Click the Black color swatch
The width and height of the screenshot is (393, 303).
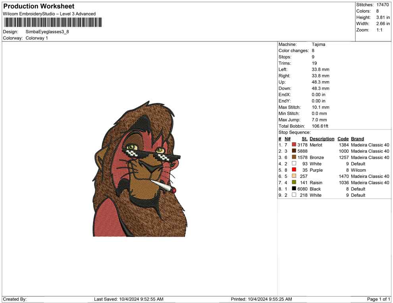(294, 188)
